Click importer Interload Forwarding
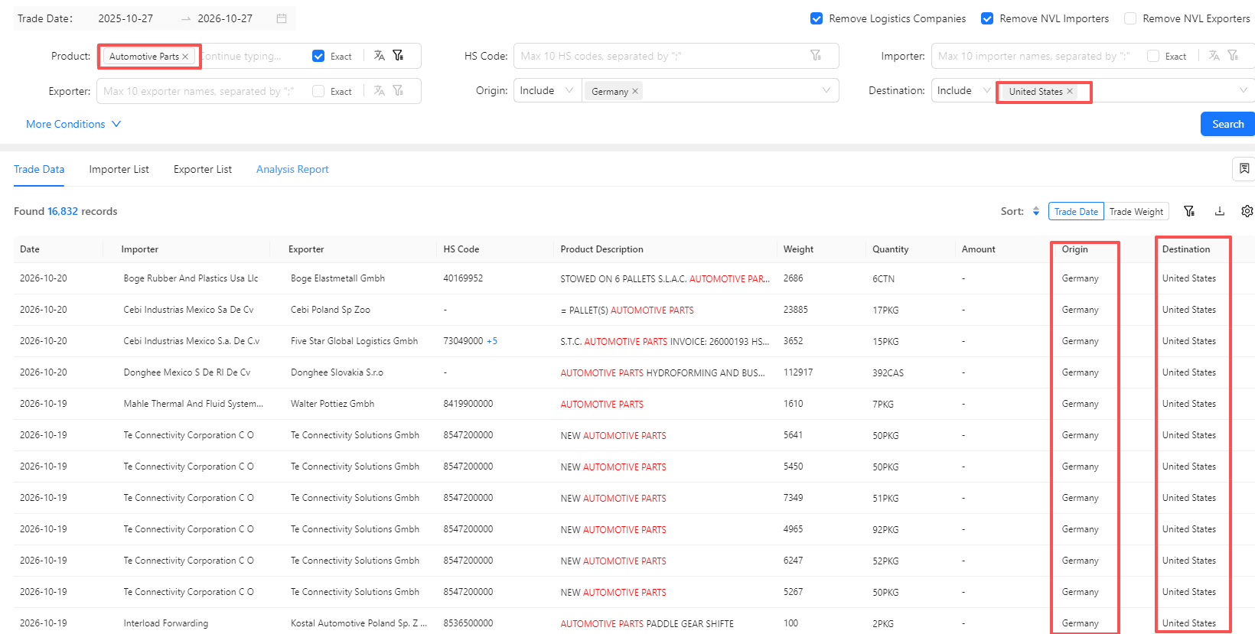The width and height of the screenshot is (1255, 634). (x=165, y=623)
